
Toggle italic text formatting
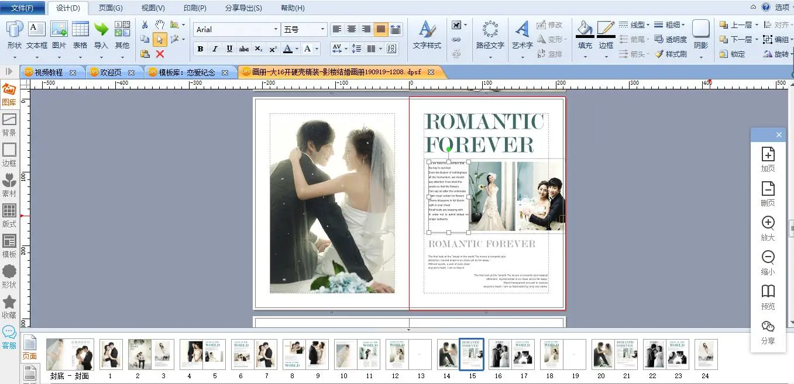coord(215,49)
